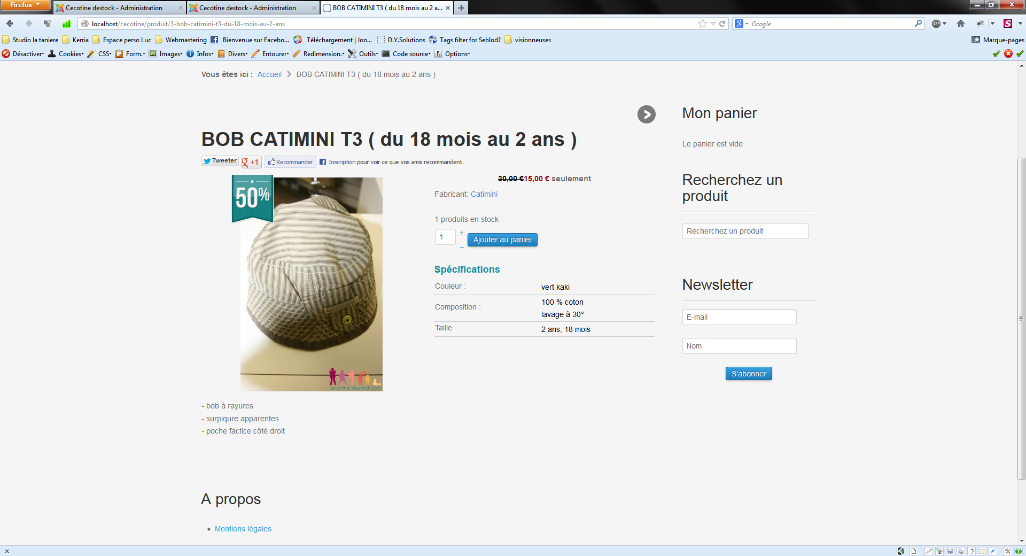Click the browser forward arrow

pyautogui.click(x=29, y=24)
